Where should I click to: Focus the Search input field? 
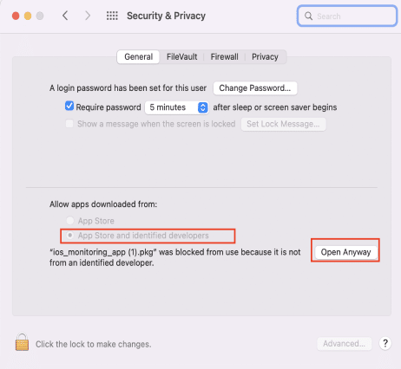click(347, 16)
